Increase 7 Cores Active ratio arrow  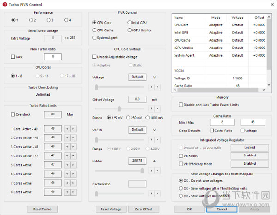(x=73, y=183)
